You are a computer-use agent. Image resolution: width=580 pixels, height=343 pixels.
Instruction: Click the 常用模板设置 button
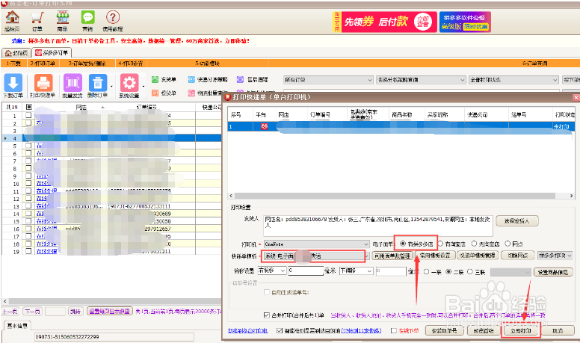pos(435,256)
